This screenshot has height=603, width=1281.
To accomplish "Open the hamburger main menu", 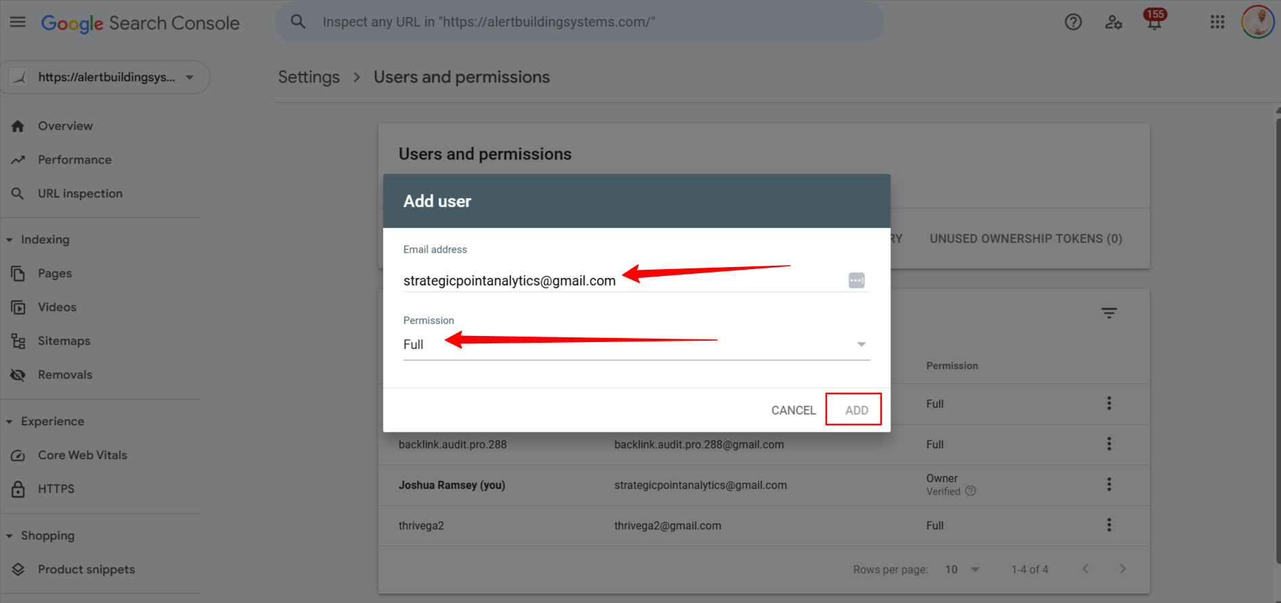I will coord(18,22).
